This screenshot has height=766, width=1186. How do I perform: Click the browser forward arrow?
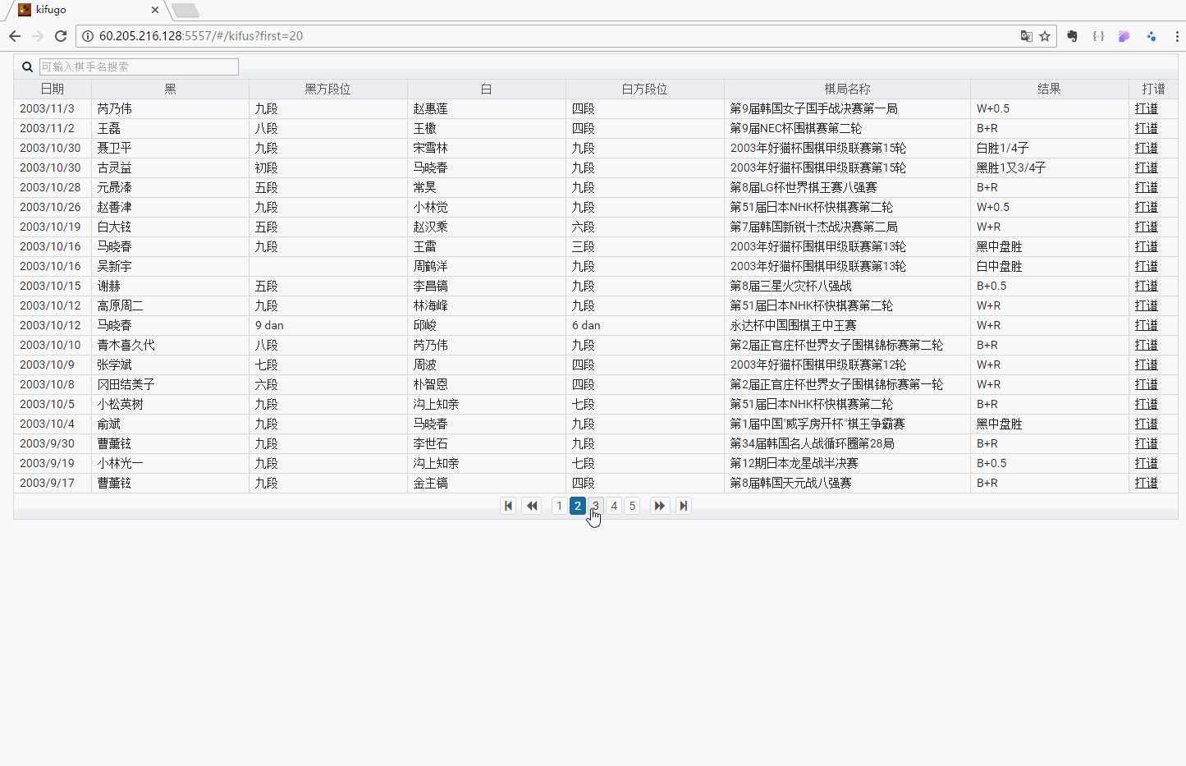[x=38, y=36]
